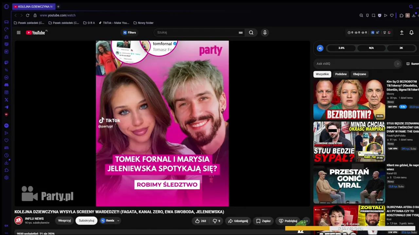Submit the Ask vidIQ arrow button

[x=398, y=64]
